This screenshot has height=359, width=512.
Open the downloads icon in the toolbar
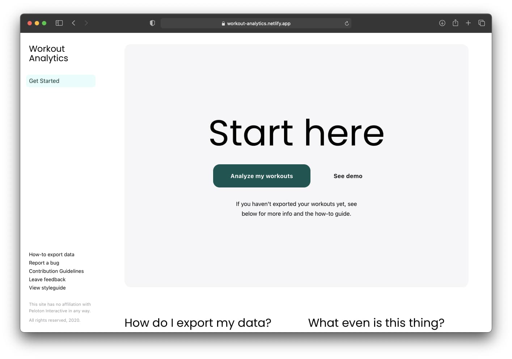click(x=442, y=23)
